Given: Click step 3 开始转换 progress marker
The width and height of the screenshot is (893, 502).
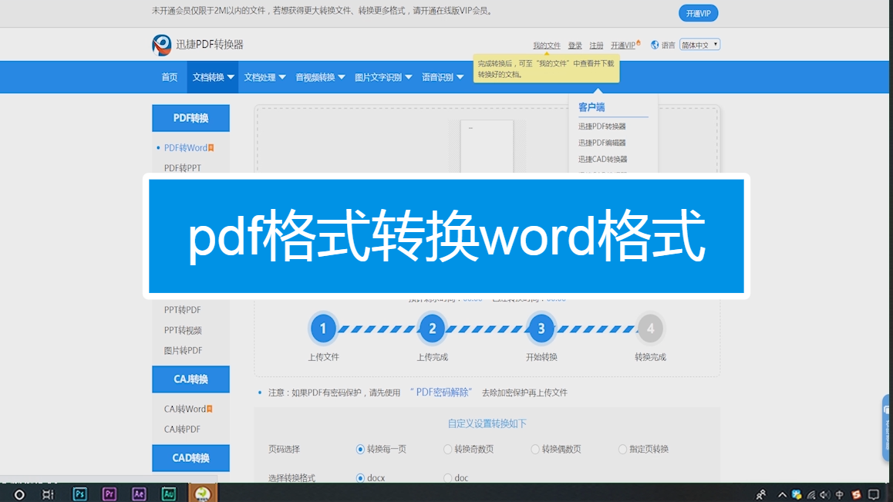Looking at the screenshot, I should click(x=541, y=328).
